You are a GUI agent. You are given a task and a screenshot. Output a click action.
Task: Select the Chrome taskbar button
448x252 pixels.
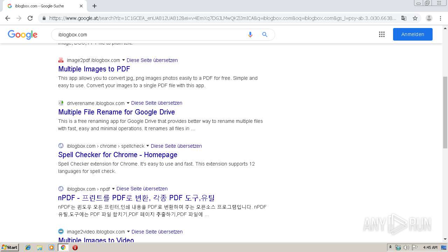[63, 247]
